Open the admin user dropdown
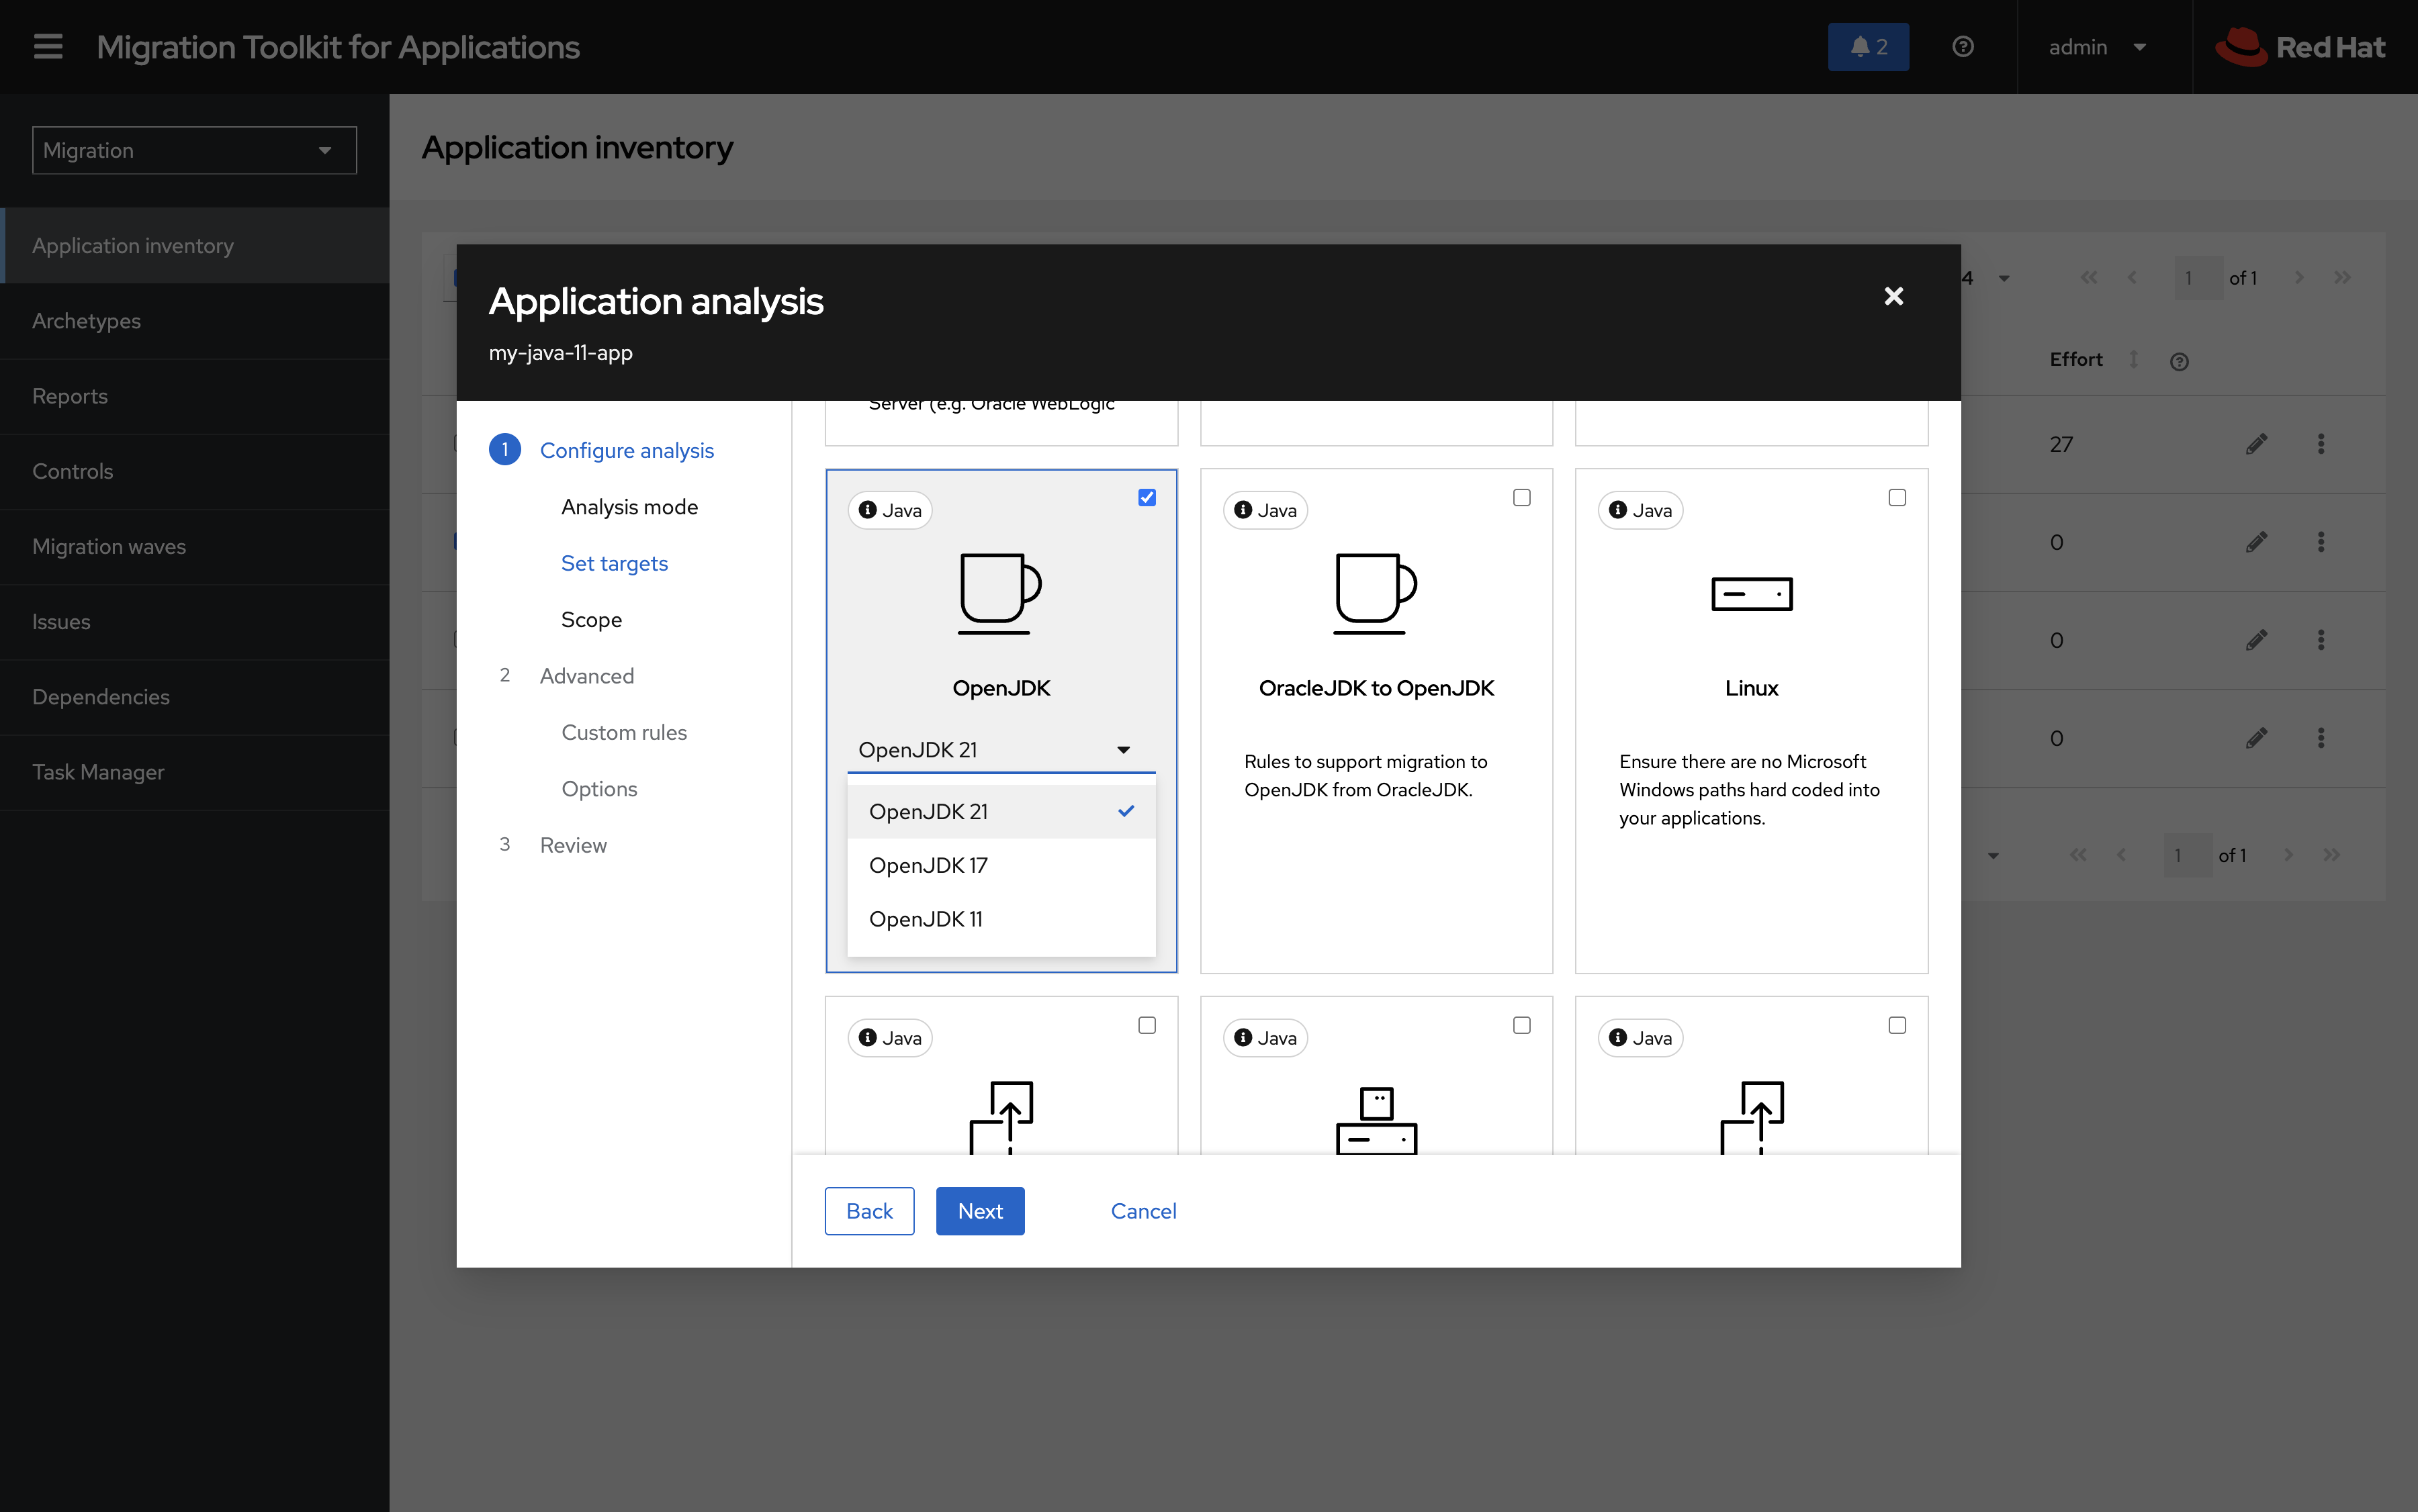 (x=2098, y=47)
